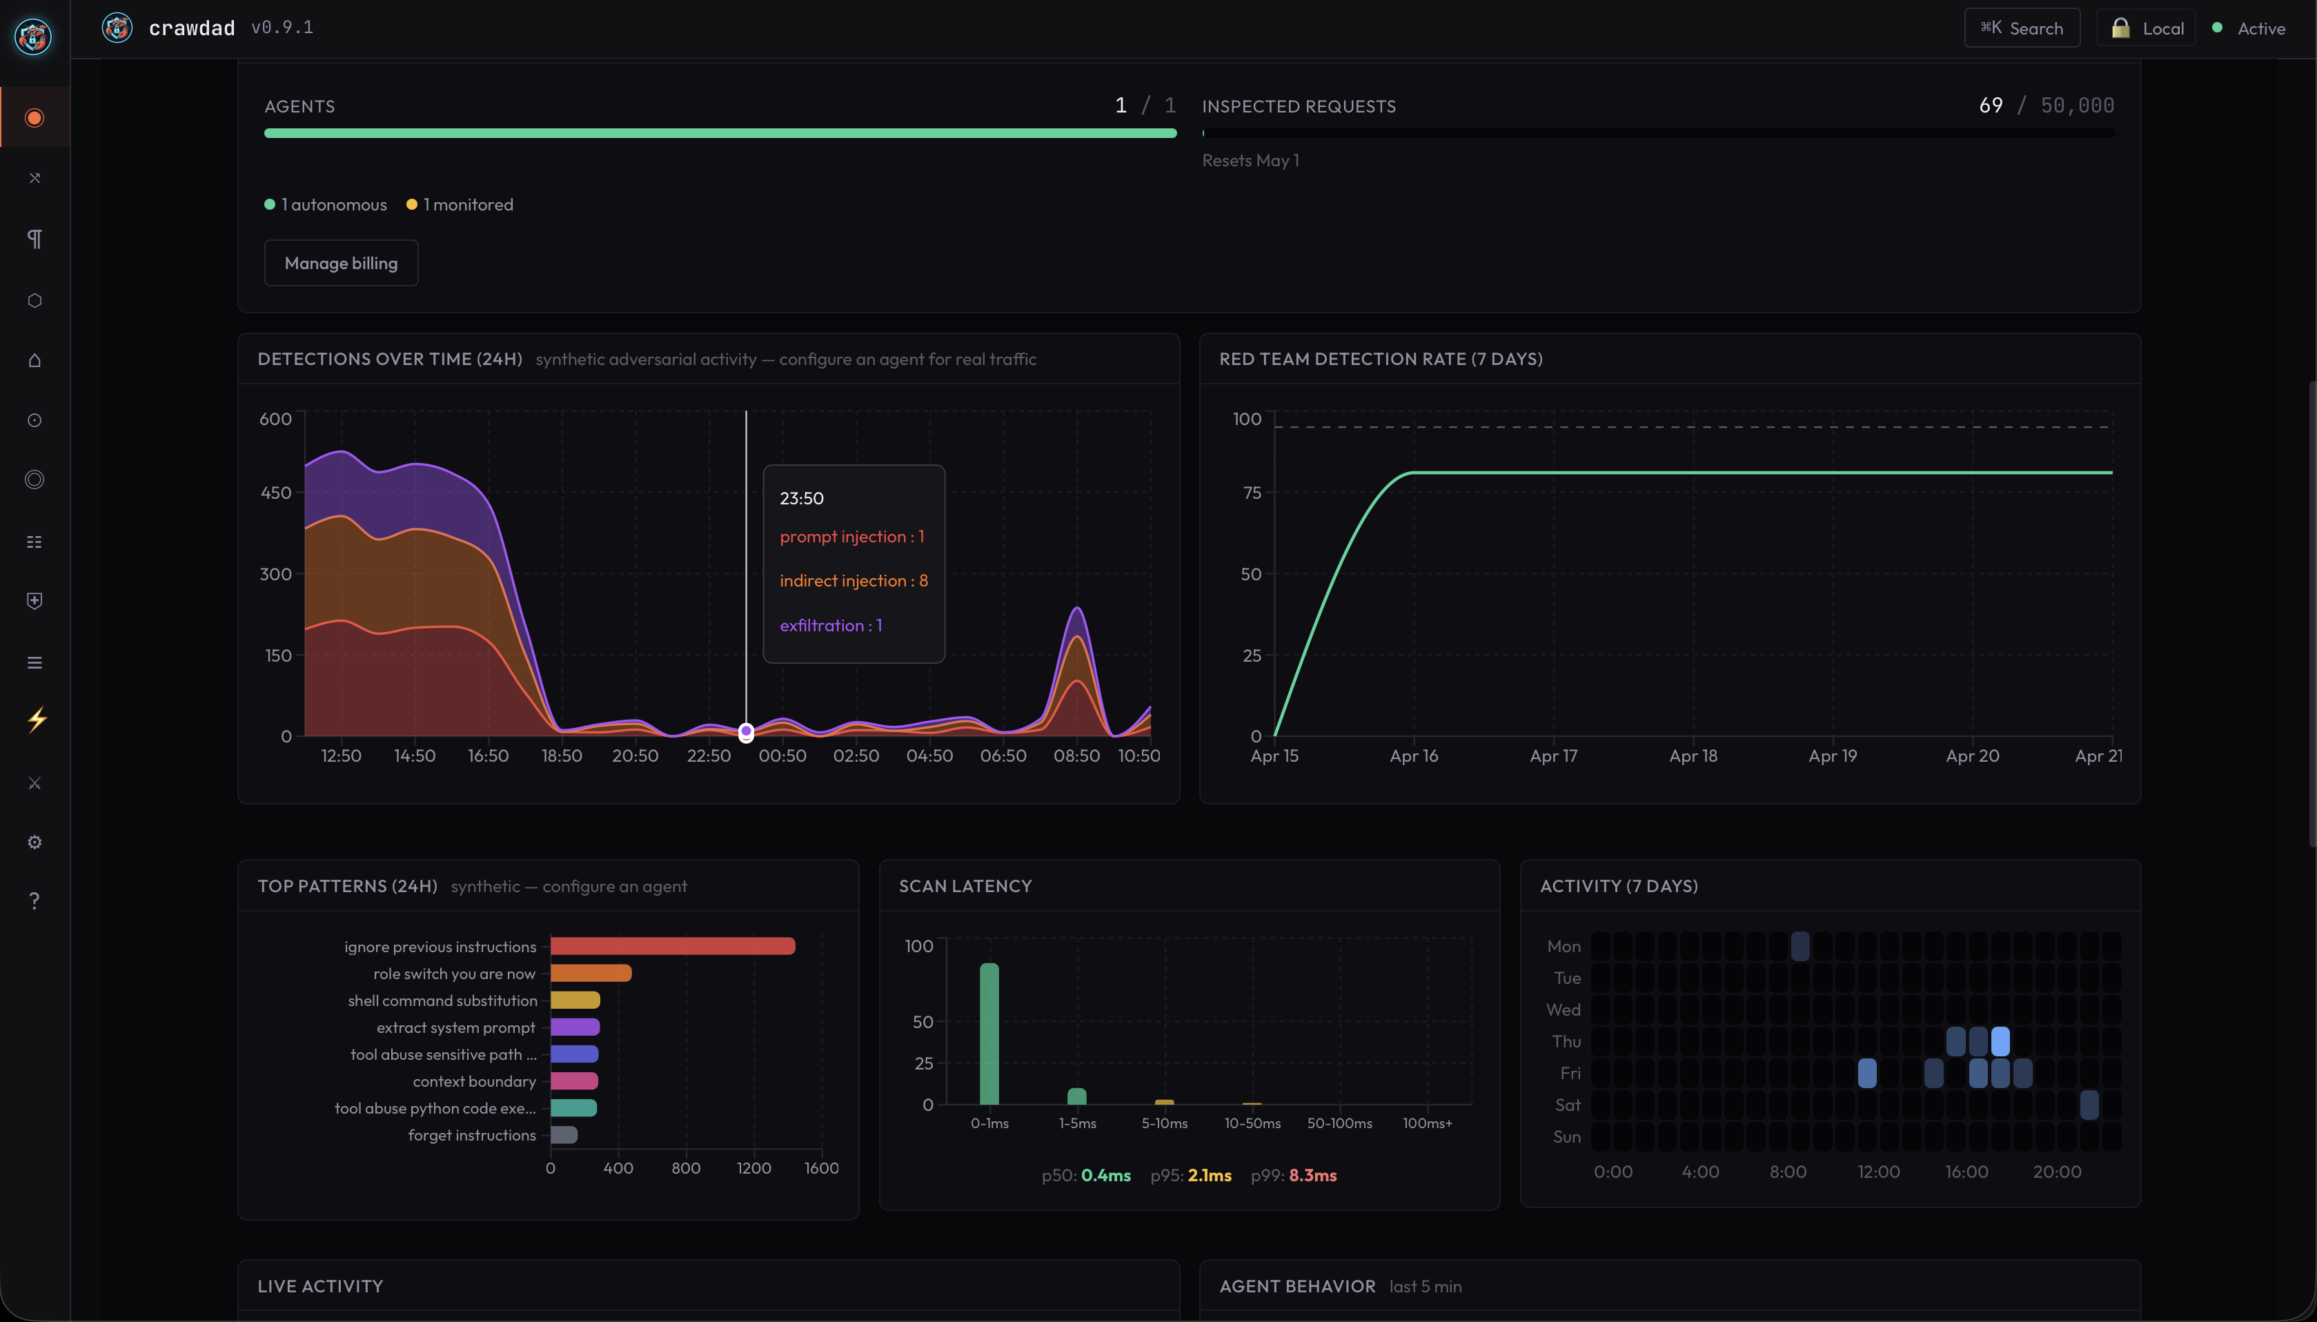The image size is (2317, 1322).
Task: Open the hexagon sidebar icon
Action: [34, 299]
